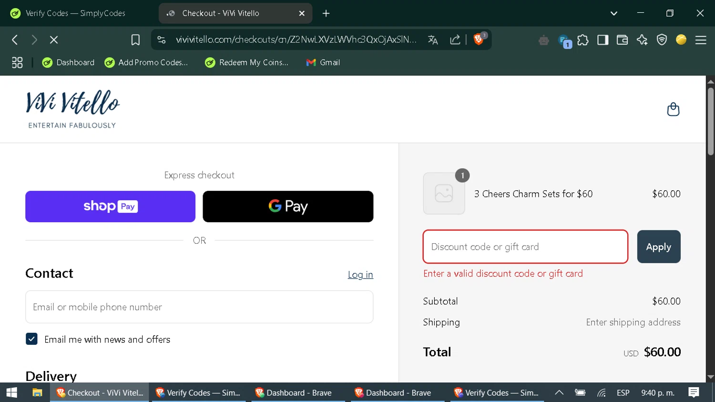This screenshot has width=715, height=402.
Task: Click the yellow coin extension icon
Action: coord(681,40)
